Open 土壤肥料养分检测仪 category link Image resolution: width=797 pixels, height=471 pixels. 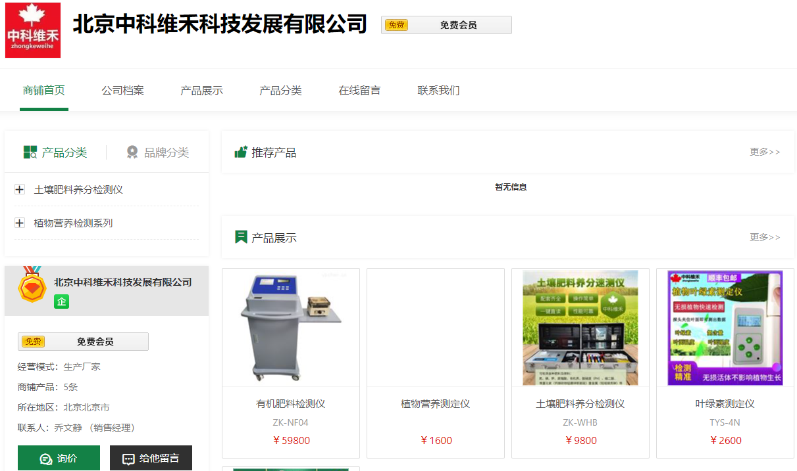(78, 190)
